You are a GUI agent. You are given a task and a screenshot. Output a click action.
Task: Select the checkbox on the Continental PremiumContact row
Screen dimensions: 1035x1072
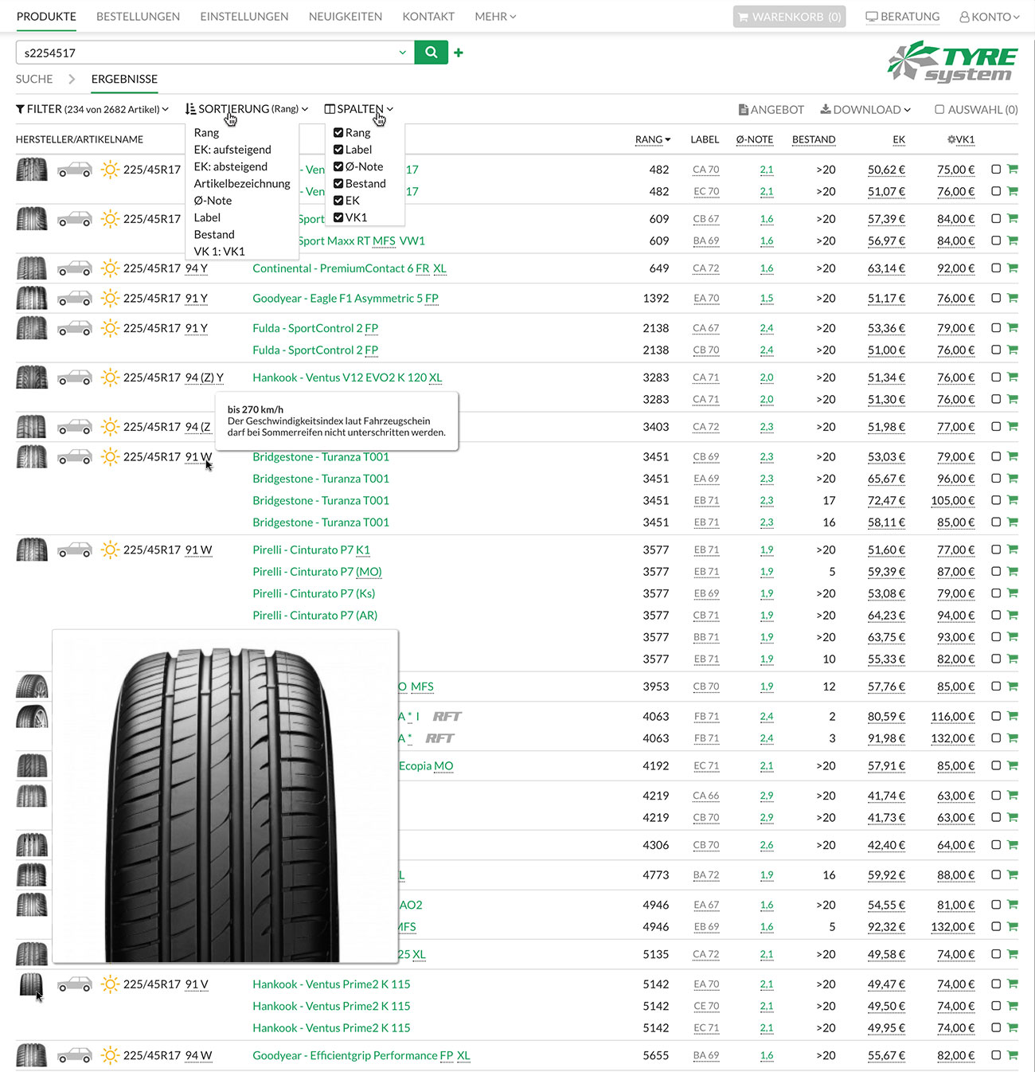click(x=994, y=268)
